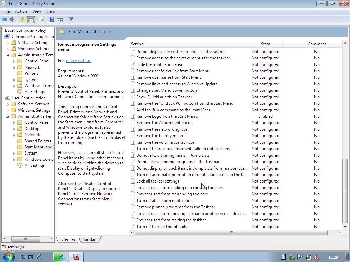Click policy icon beside Remove the battery meter
The image size is (350, 262).
133,136
